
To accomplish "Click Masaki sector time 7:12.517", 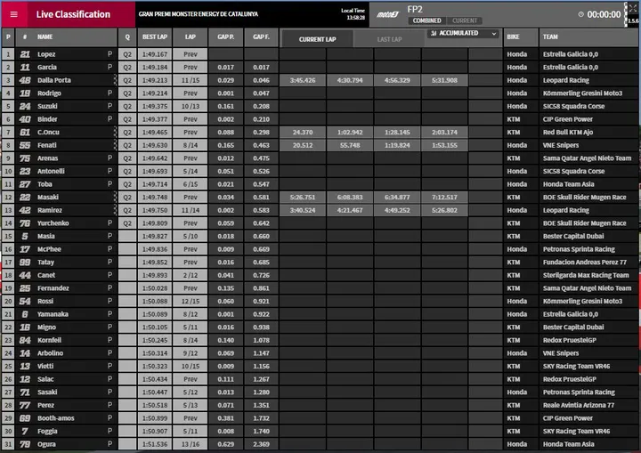I will [x=445, y=197].
